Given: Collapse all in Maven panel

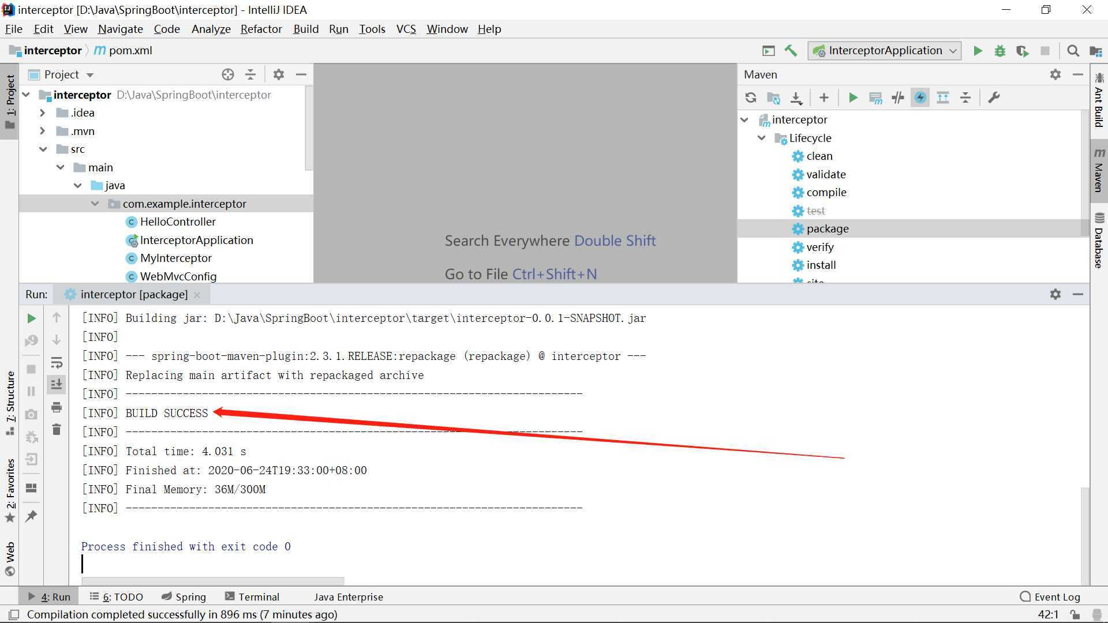Looking at the screenshot, I should (x=965, y=97).
